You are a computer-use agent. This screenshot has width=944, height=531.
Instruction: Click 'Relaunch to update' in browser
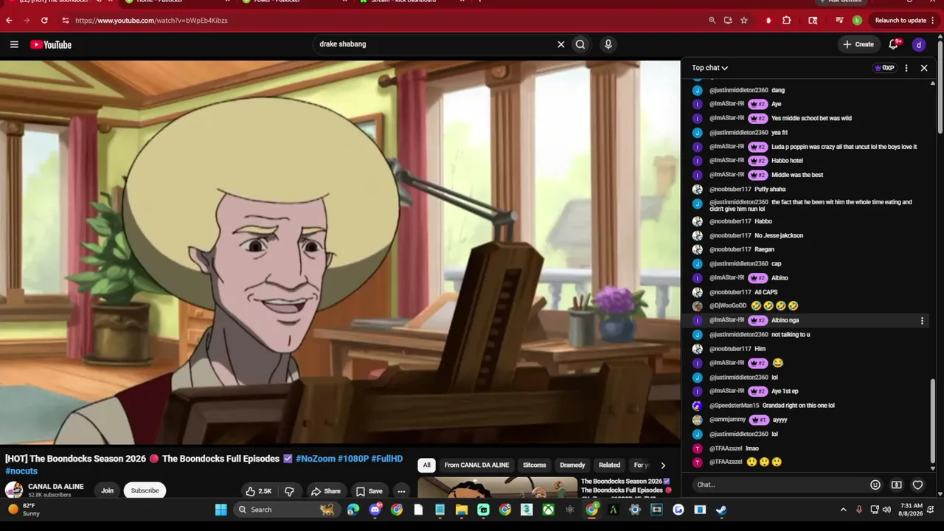pos(900,21)
